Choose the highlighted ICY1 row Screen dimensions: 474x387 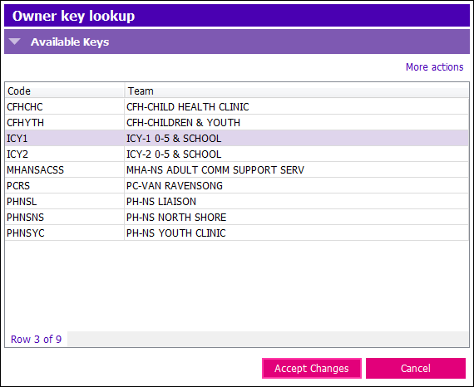tap(237, 138)
